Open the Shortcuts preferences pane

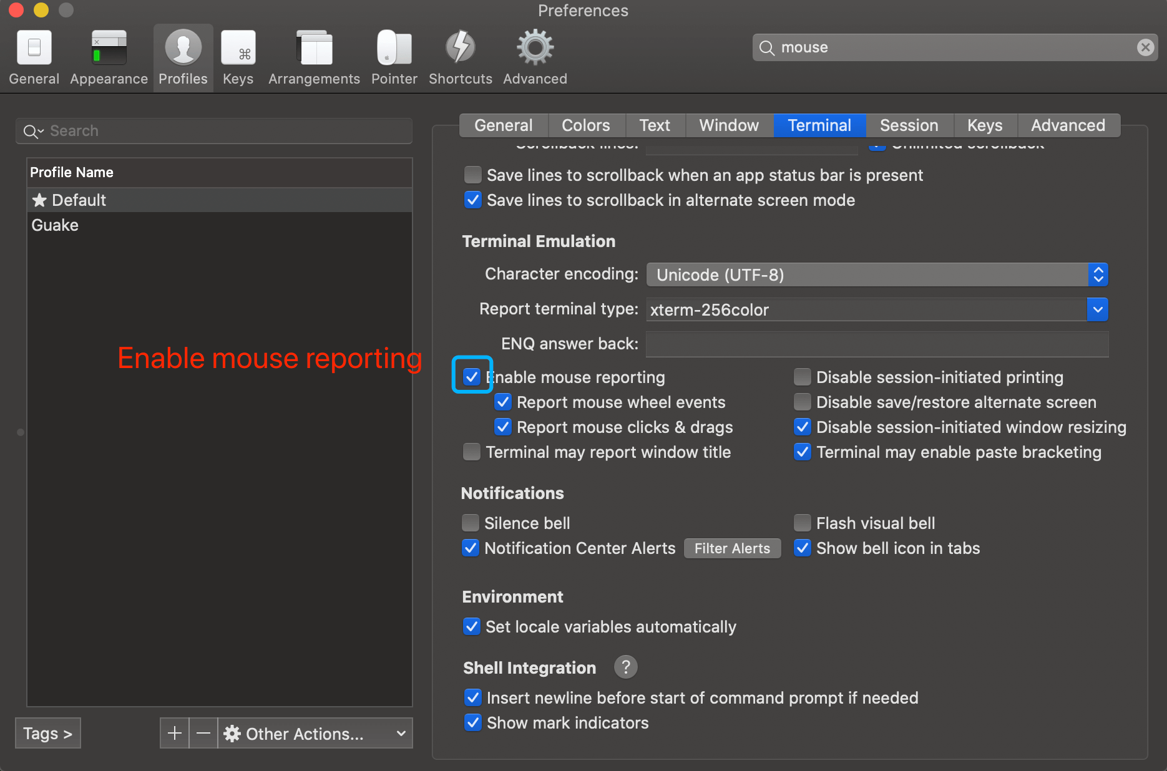461,58
